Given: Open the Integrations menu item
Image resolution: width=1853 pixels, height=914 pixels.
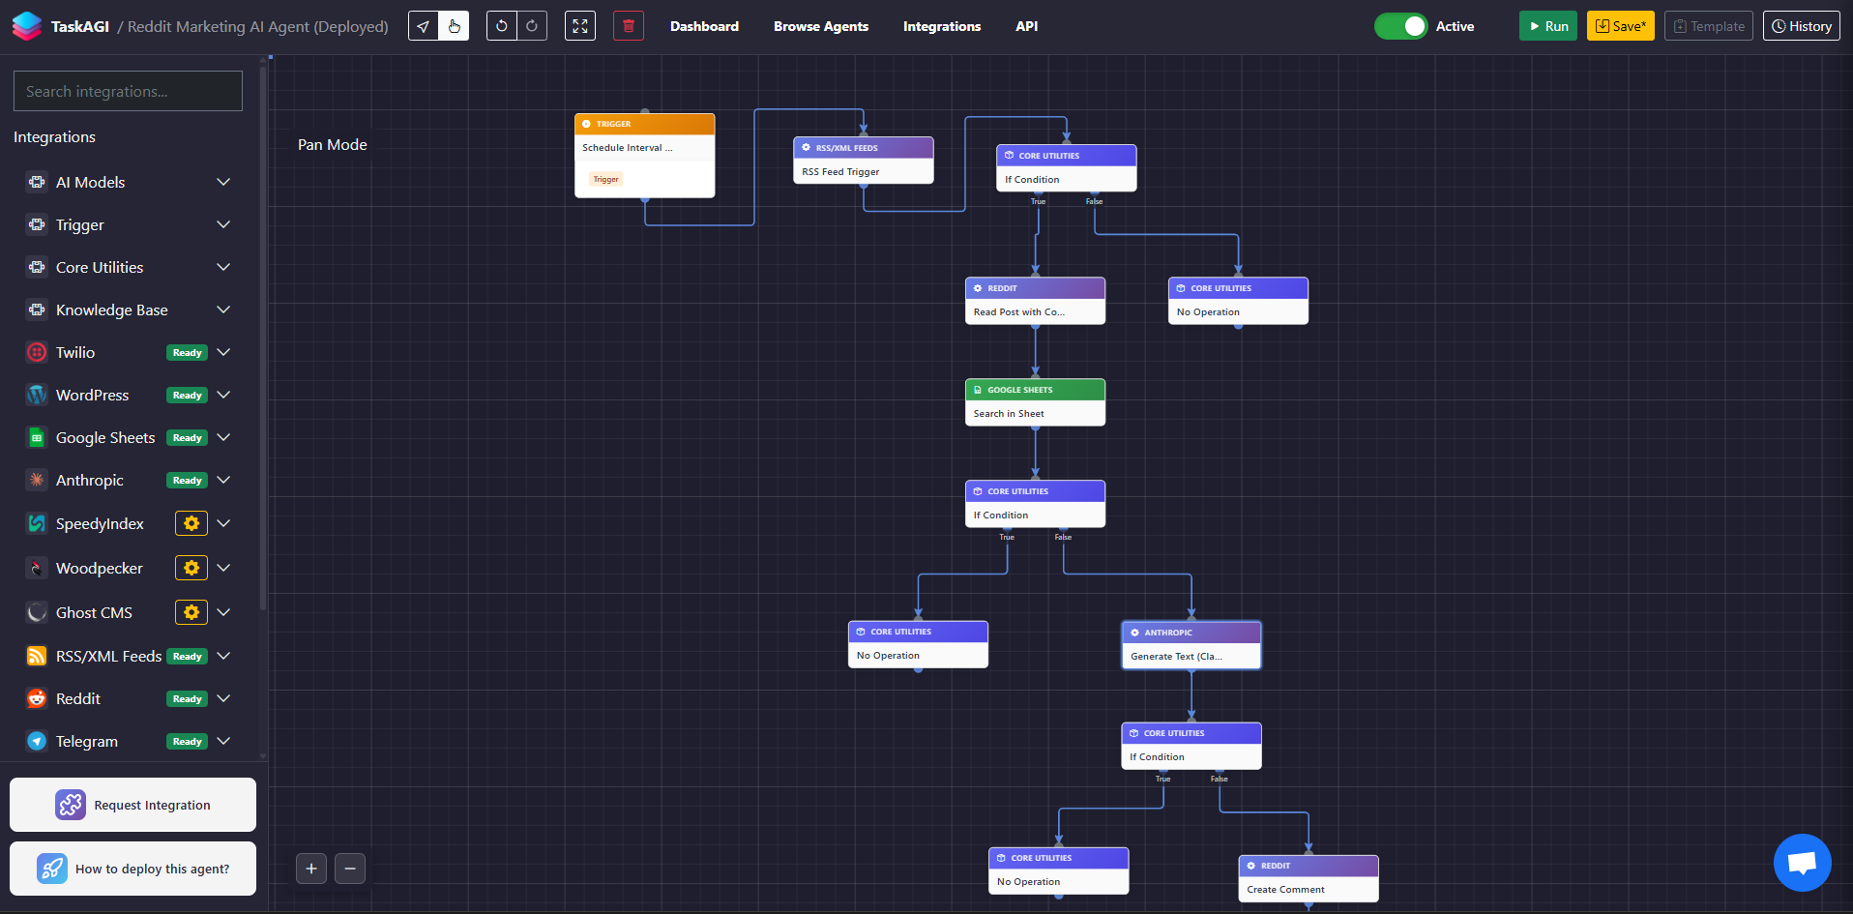Looking at the screenshot, I should click(942, 26).
